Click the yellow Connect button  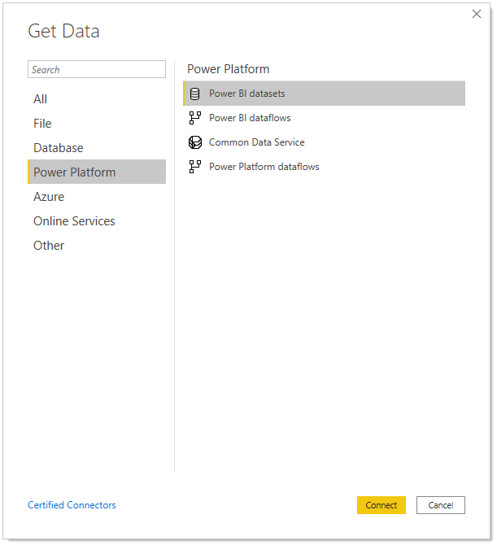tap(381, 505)
